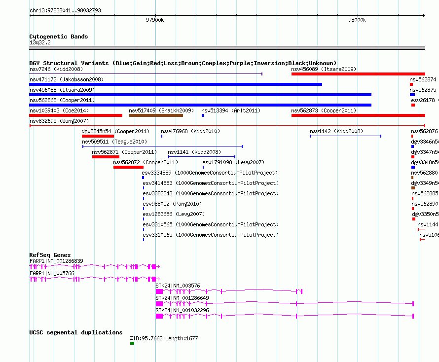Select STK24|NM_001286649 transcript label
Viewport: 439px width, 362px height.
(183, 298)
